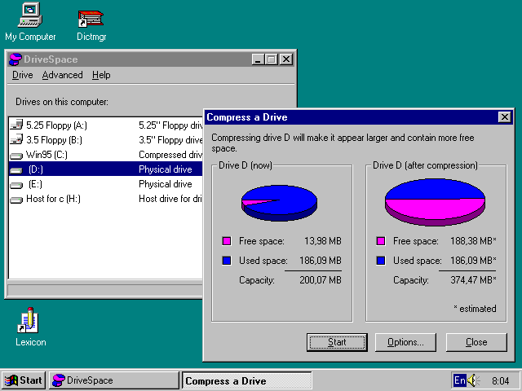This screenshot has height=391, width=522.
Task: Select the 5.25 Floppy (A:) drive
Action: click(x=55, y=125)
